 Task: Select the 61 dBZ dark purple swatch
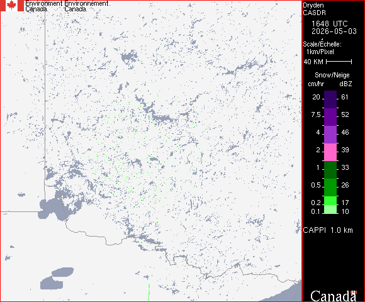click(330, 99)
